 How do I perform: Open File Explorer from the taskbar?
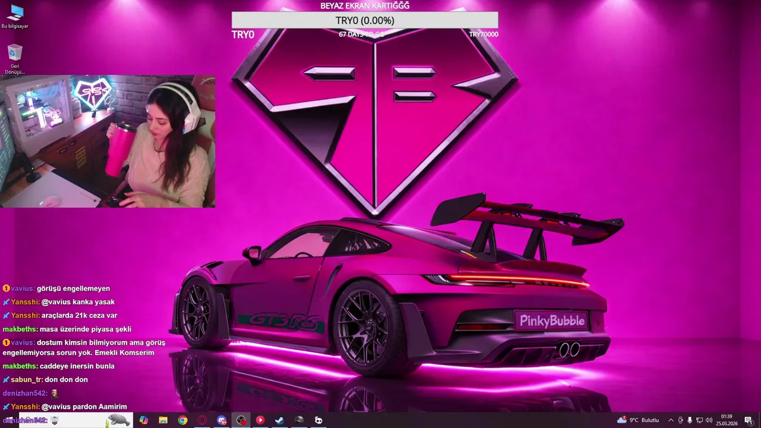(163, 420)
